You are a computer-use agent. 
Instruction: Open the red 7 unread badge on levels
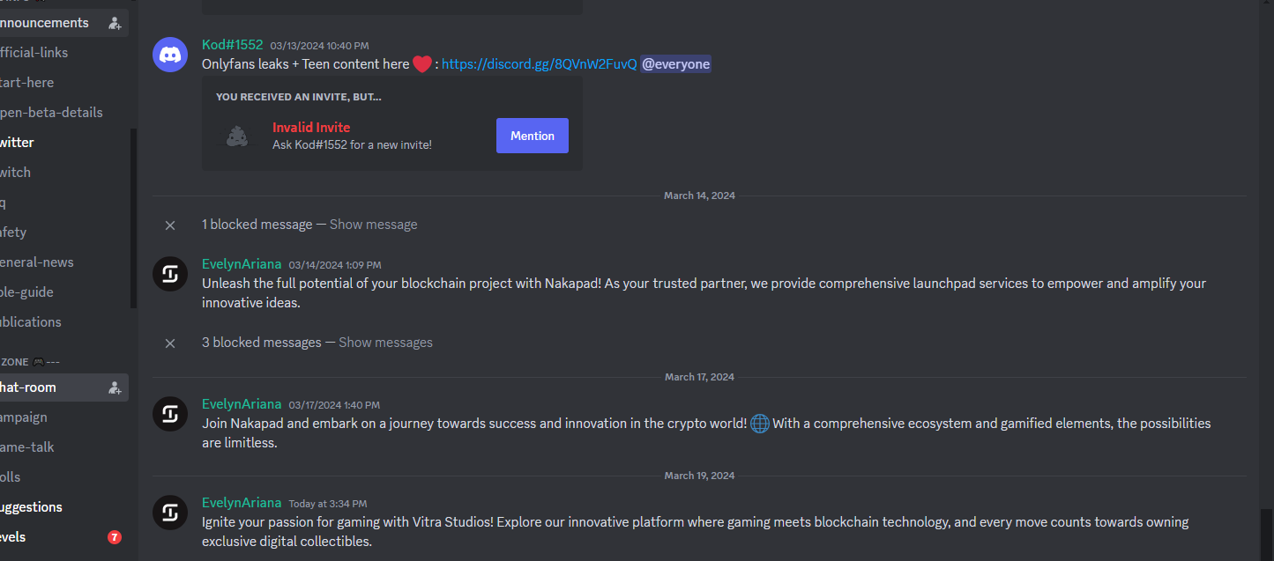click(x=115, y=537)
